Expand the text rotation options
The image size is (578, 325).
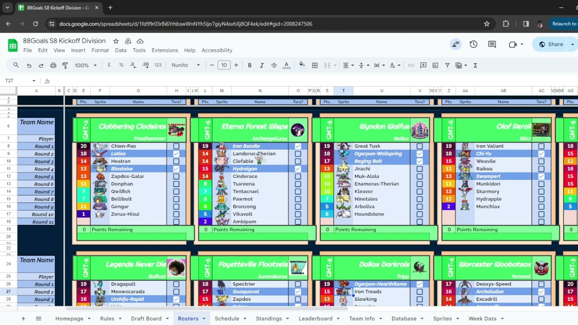(394, 65)
